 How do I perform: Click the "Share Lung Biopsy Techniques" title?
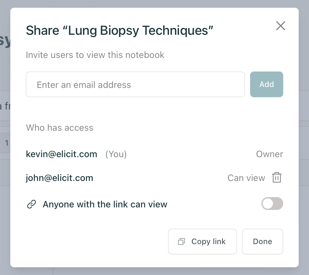(119, 31)
